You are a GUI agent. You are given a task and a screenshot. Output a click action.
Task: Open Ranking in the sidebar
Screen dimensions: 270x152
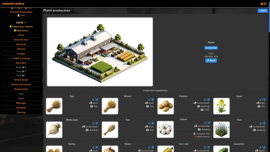(21, 112)
